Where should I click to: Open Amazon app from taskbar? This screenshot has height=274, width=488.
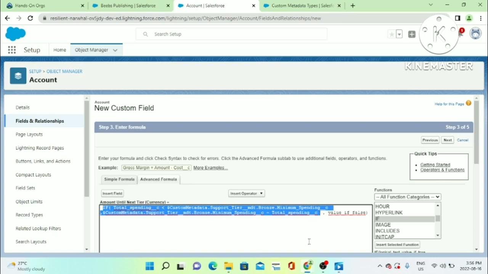[276, 266]
